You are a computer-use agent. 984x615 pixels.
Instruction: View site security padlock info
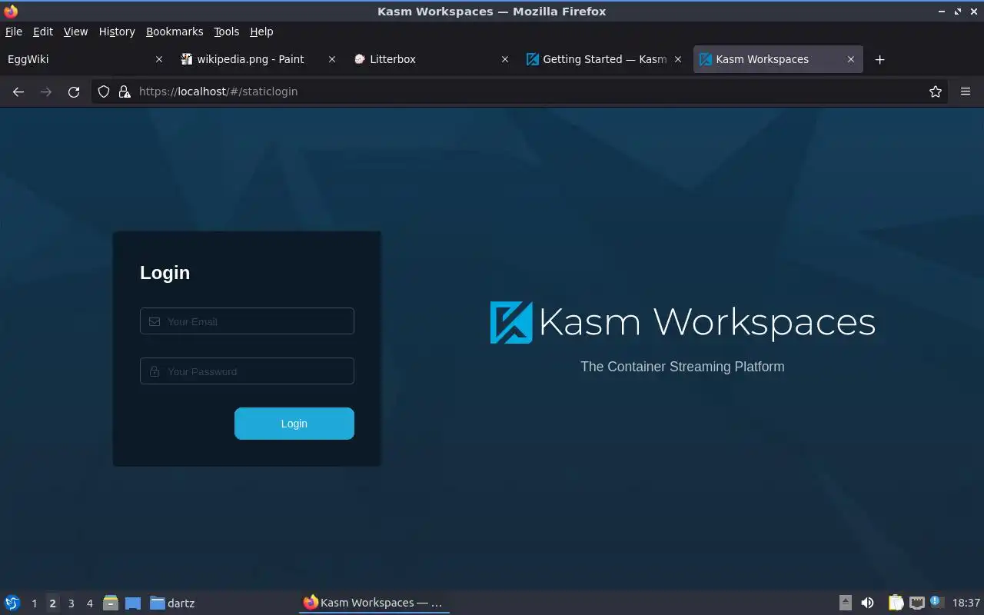(x=125, y=91)
